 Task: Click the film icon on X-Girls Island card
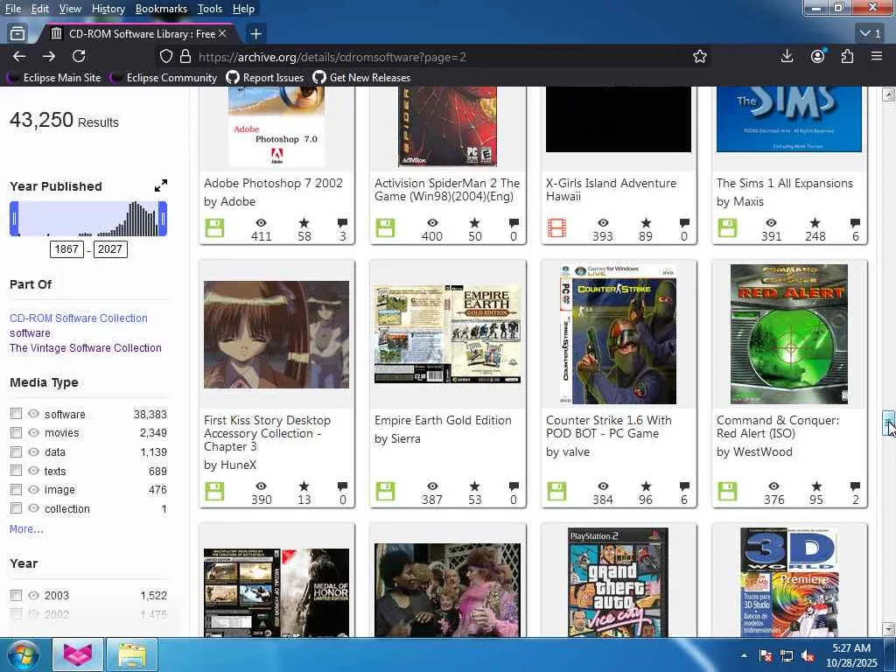coord(556,228)
